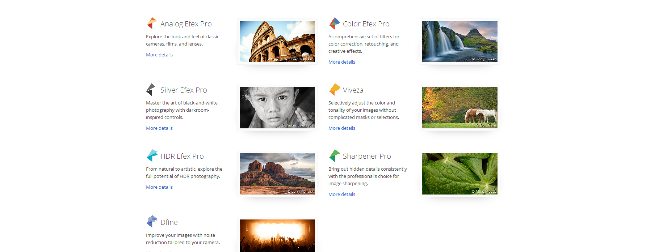Click the Analog Efex Pro logo icon
The image size is (659, 252).
click(152, 23)
